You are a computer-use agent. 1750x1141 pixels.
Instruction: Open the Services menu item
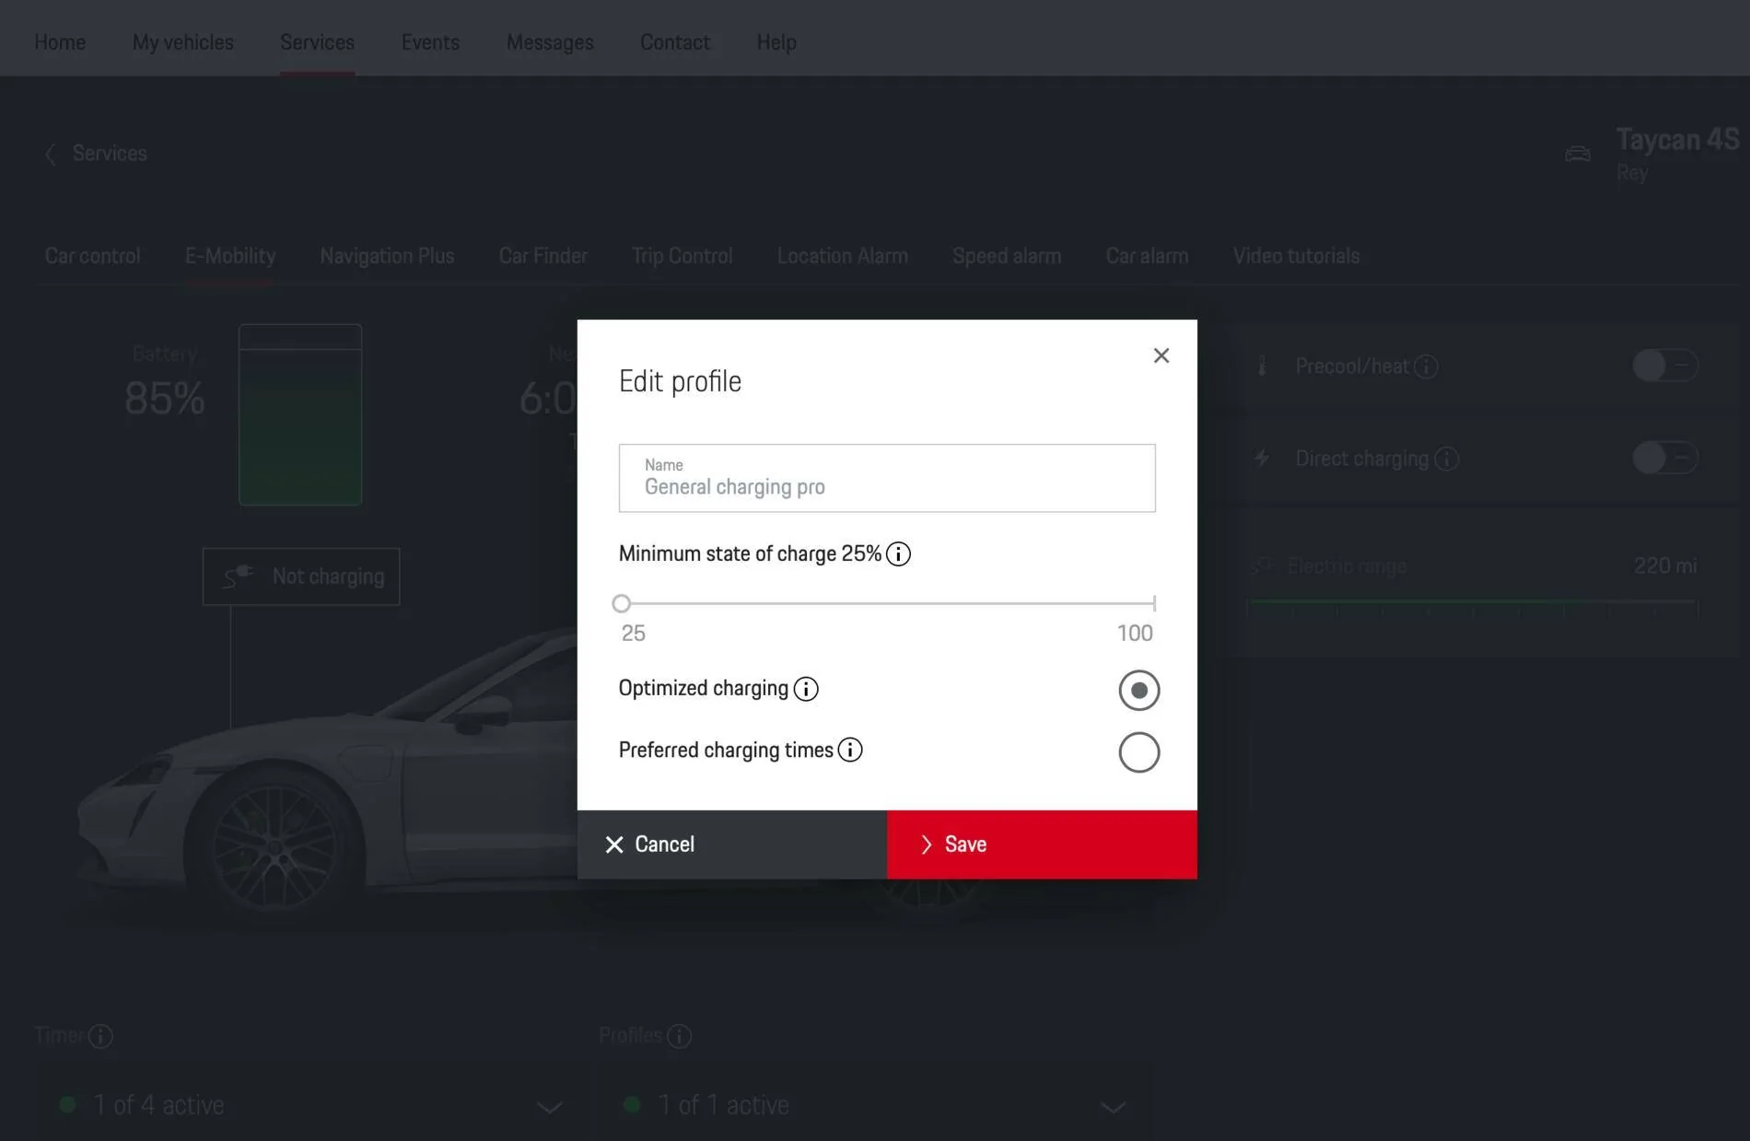pyautogui.click(x=317, y=42)
